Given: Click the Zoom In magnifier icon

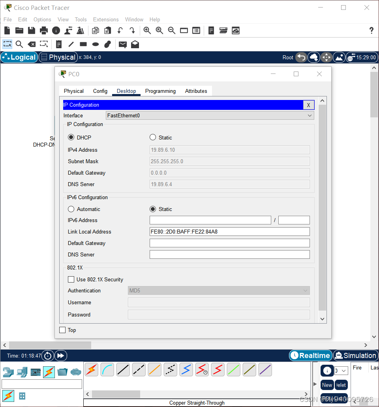Looking at the screenshot, I should (x=147, y=31).
